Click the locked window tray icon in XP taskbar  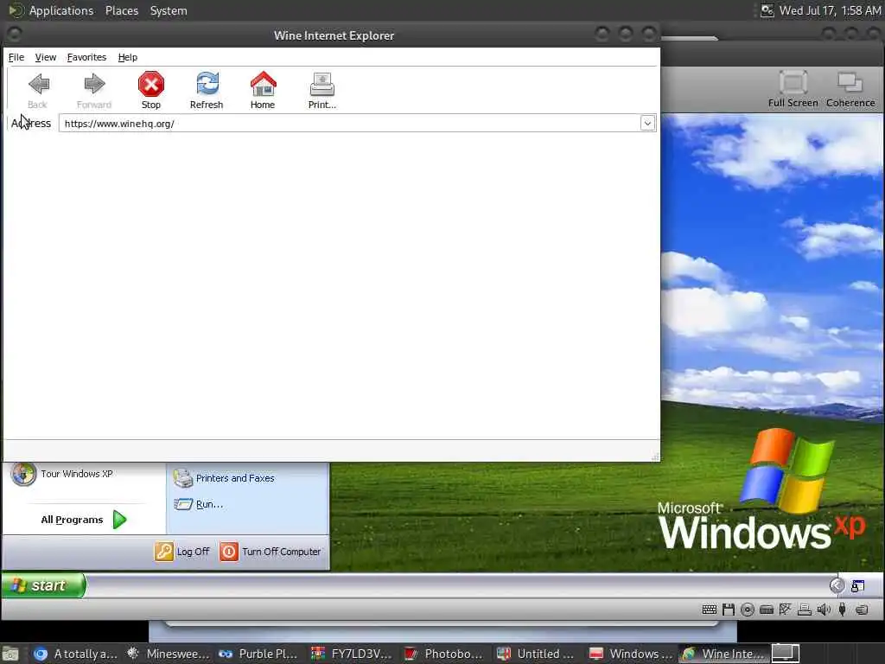pyautogui.click(x=858, y=586)
